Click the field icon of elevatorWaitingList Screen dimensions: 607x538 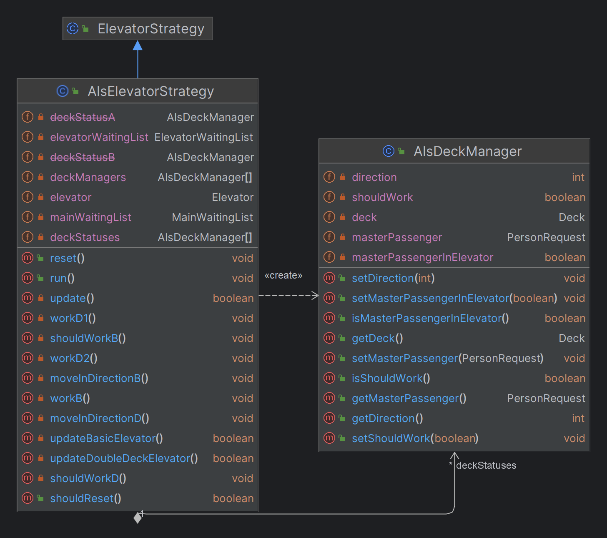click(28, 137)
